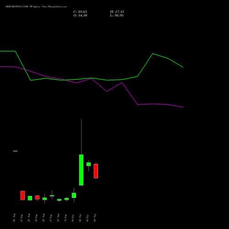Click the green indicator line's highest peak on right
Viewport: 229px width, 229px height.
pyautogui.click(x=153, y=54)
